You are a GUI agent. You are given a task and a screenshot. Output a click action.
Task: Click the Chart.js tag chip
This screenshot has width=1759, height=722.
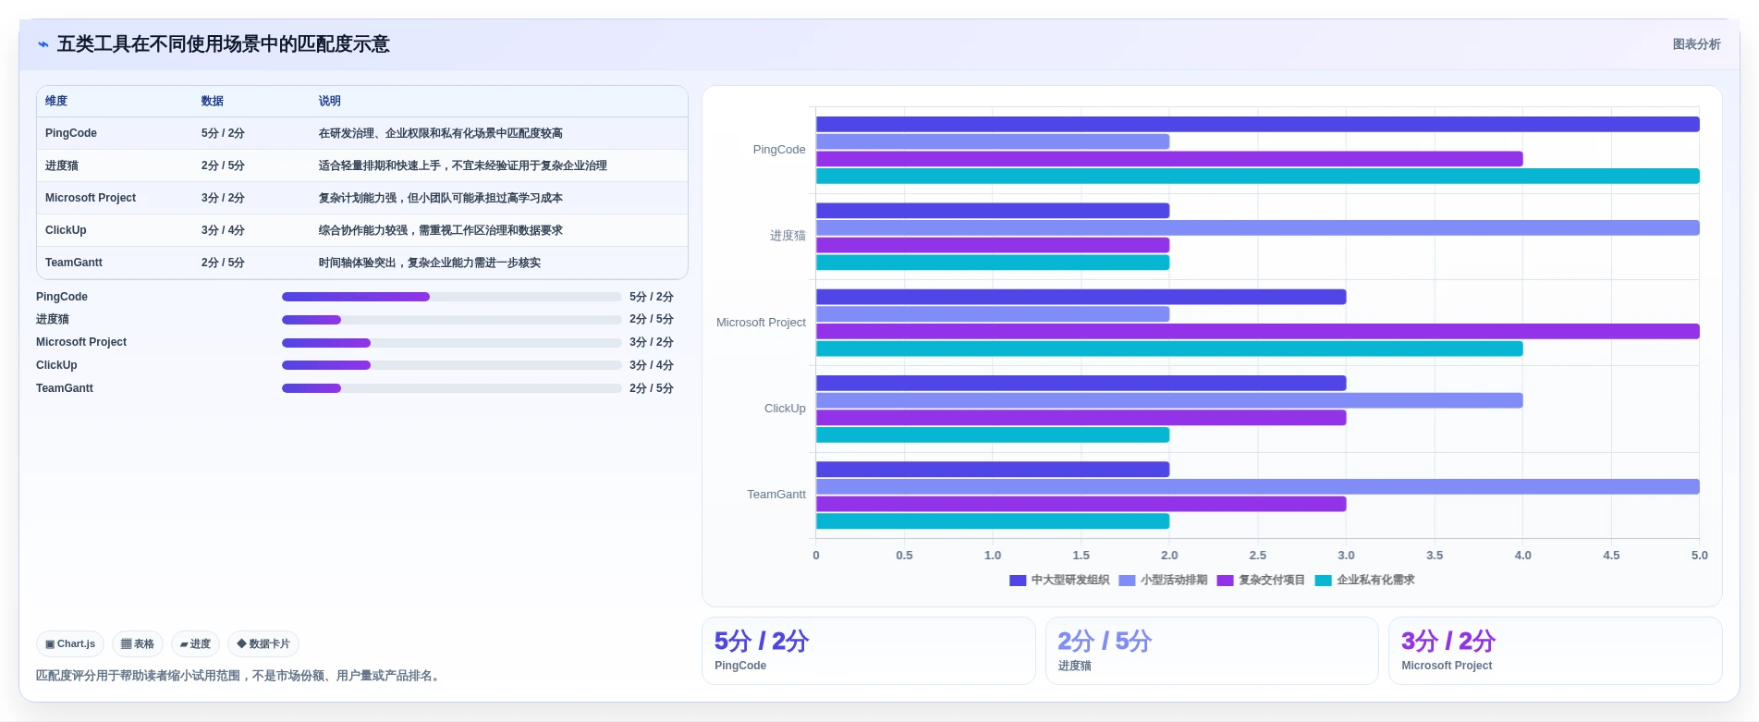(70, 643)
